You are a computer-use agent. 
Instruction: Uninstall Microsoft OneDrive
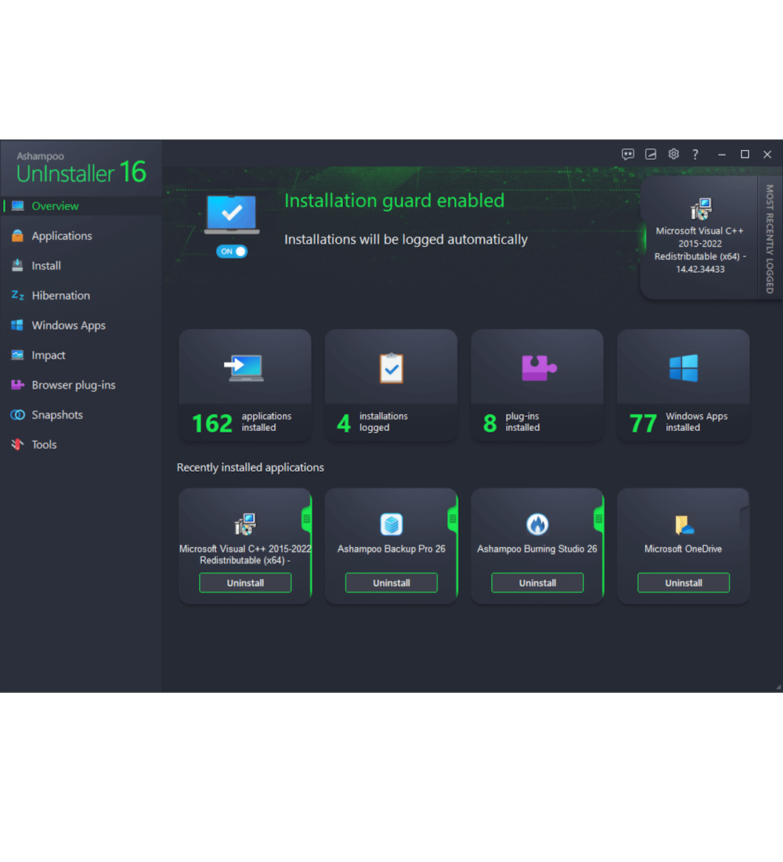684,583
